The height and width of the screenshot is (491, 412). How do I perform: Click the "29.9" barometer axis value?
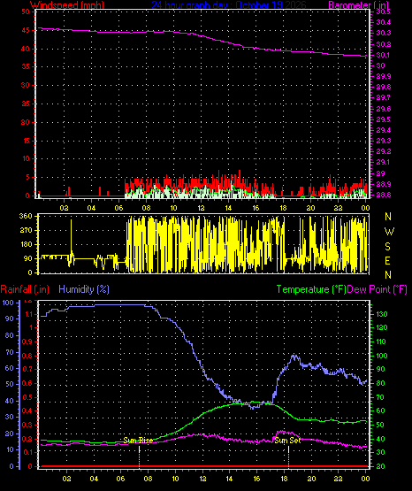(x=384, y=76)
